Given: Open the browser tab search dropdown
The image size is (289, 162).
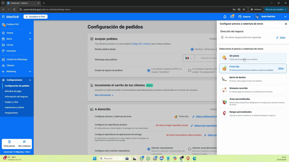Looking at the screenshot, I should coord(3,3).
